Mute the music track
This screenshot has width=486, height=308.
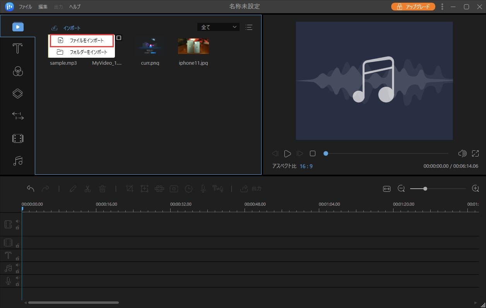coord(17,265)
